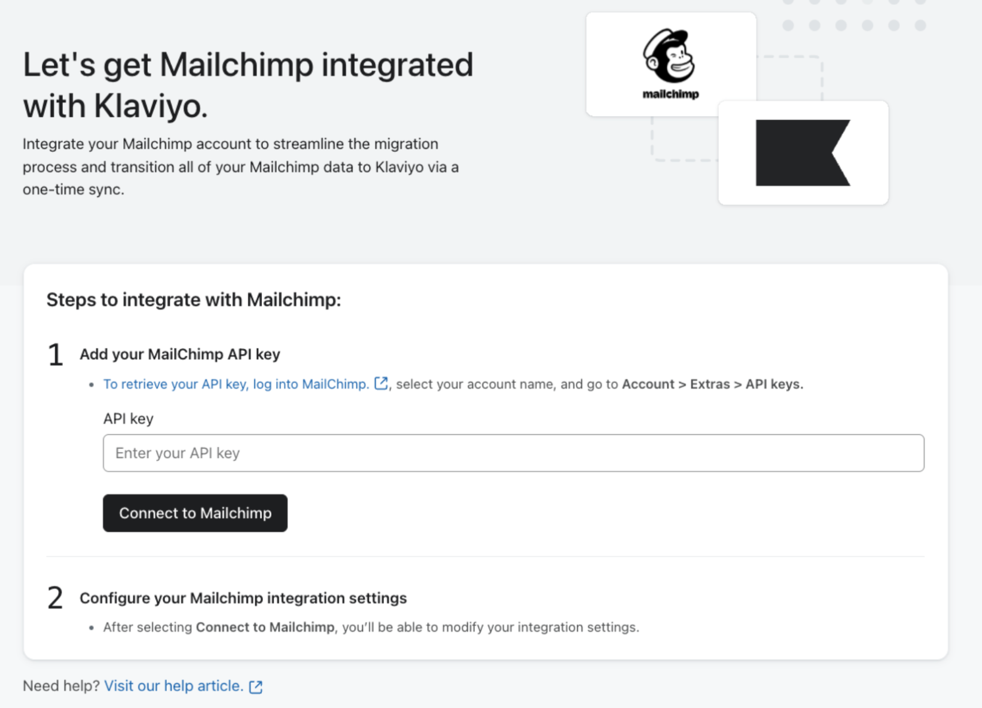This screenshot has height=708, width=982.
Task: Click the 'Need help?' text
Action: (x=61, y=686)
